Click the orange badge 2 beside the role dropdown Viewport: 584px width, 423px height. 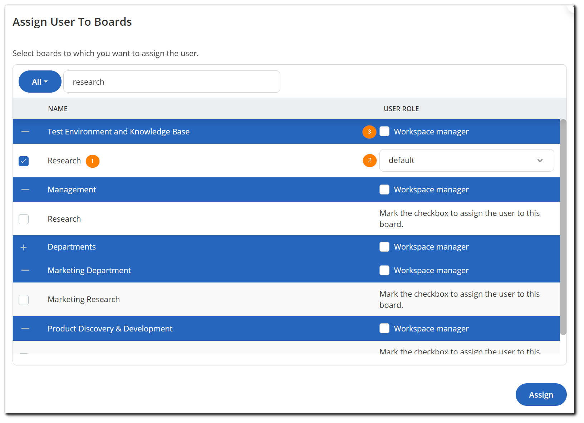(369, 161)
